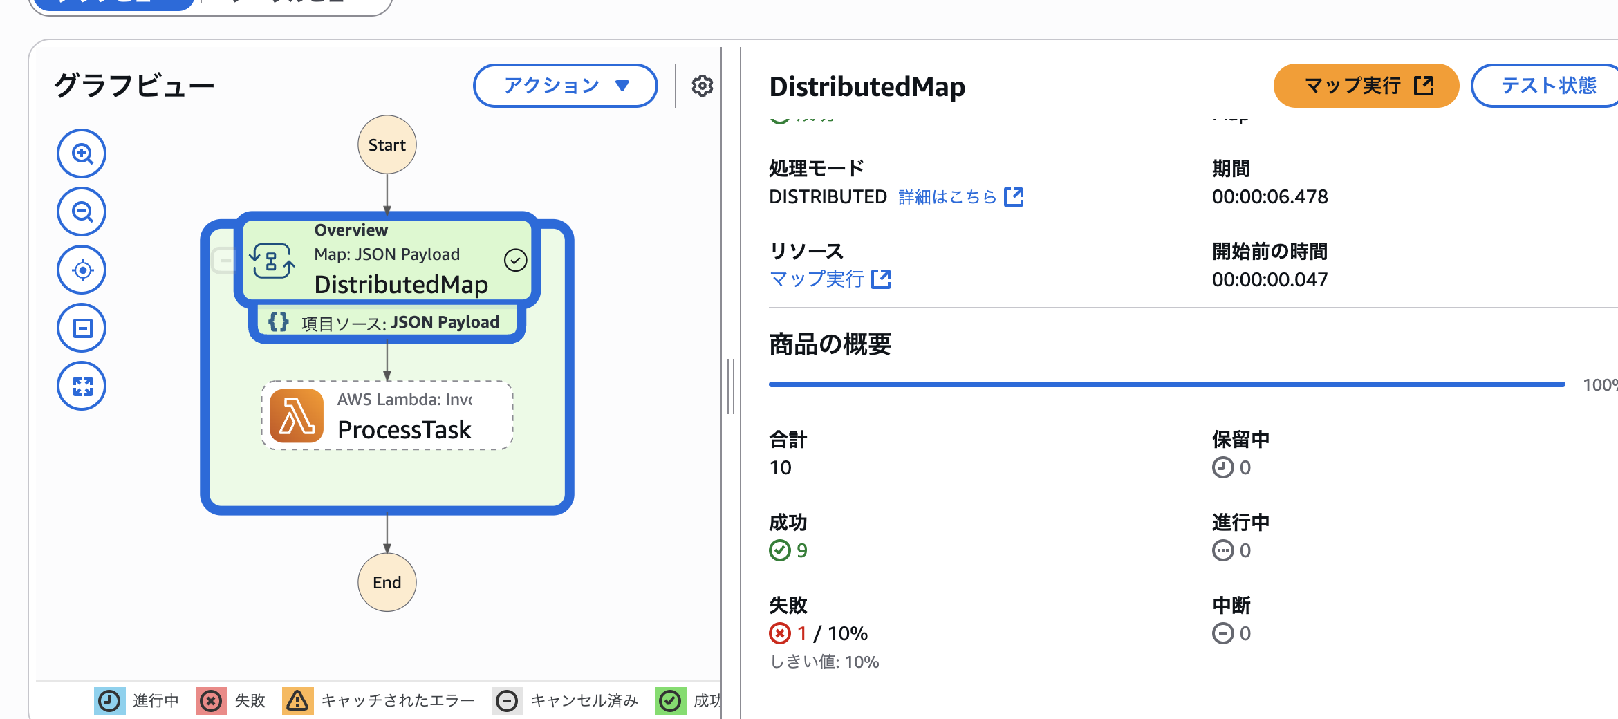Click the 開始前の時間 value 00:00:00.047
The height and width of the screenshot is (719, 1618).
(1270, 280)
